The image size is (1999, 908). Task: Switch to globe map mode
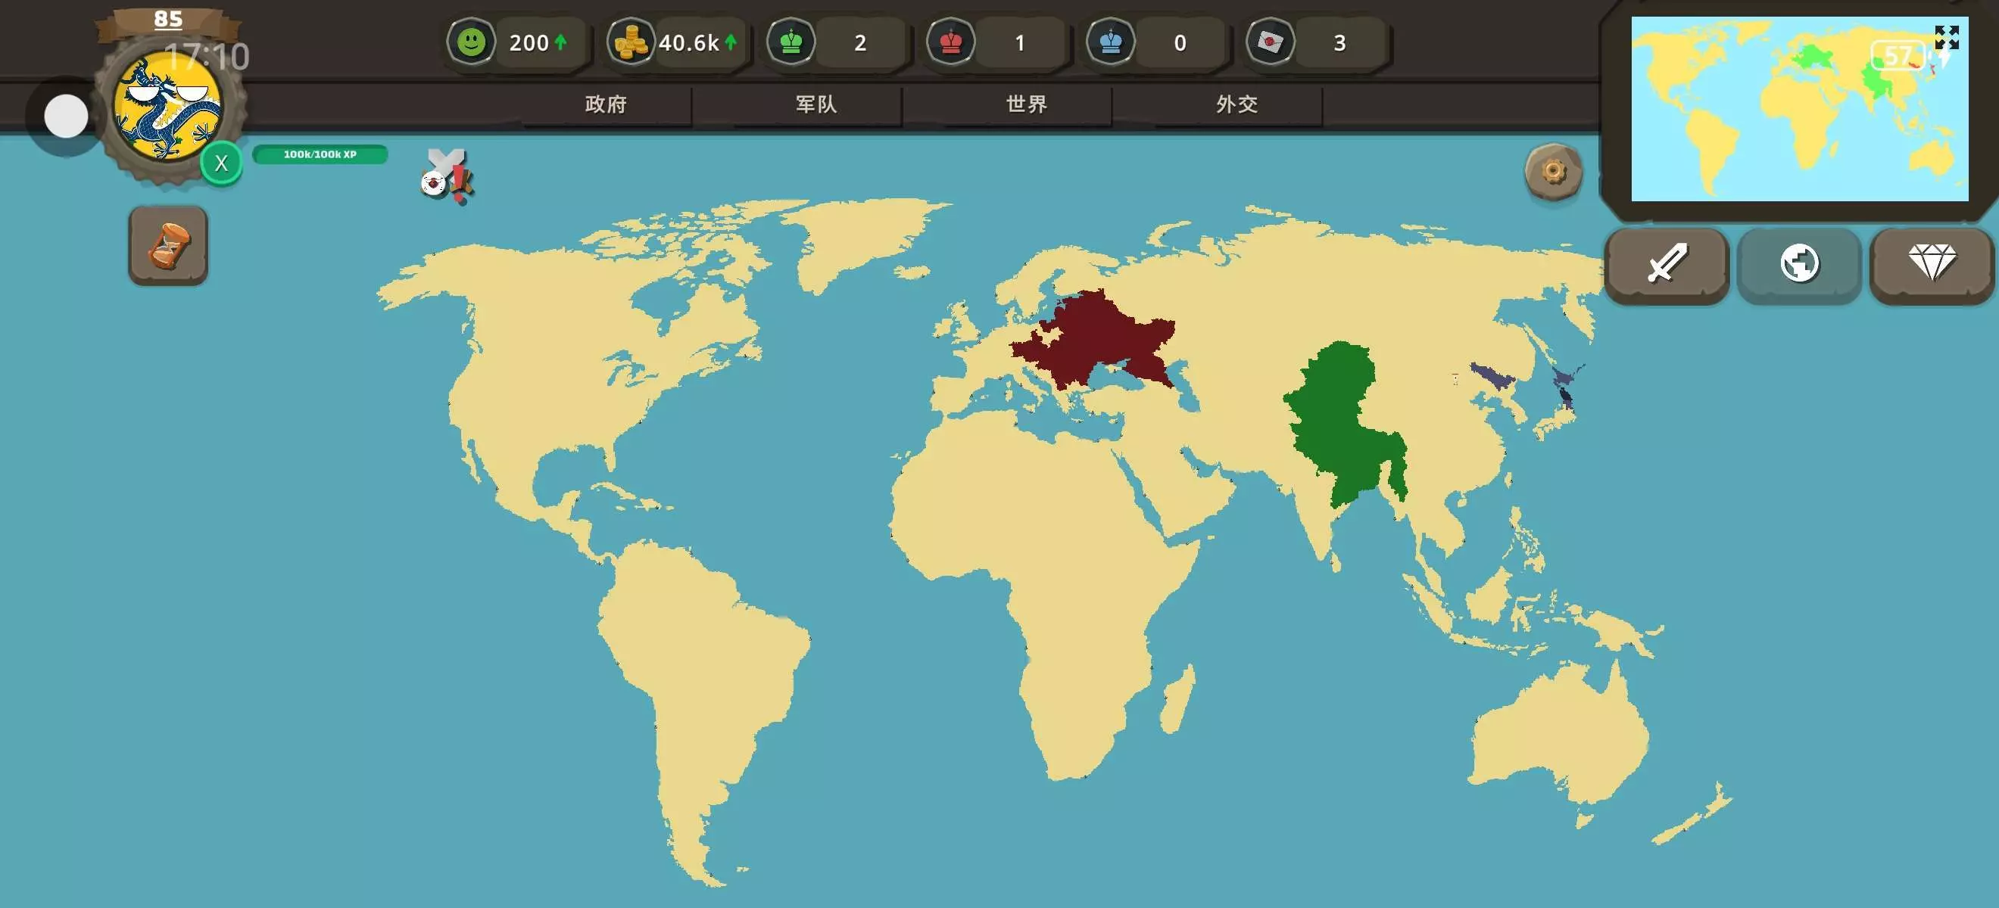pos(1799,263)
